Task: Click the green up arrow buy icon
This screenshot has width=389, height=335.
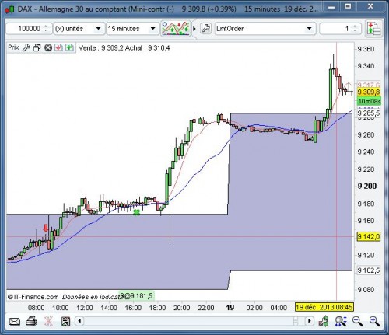Action: (x=69, y=47)
